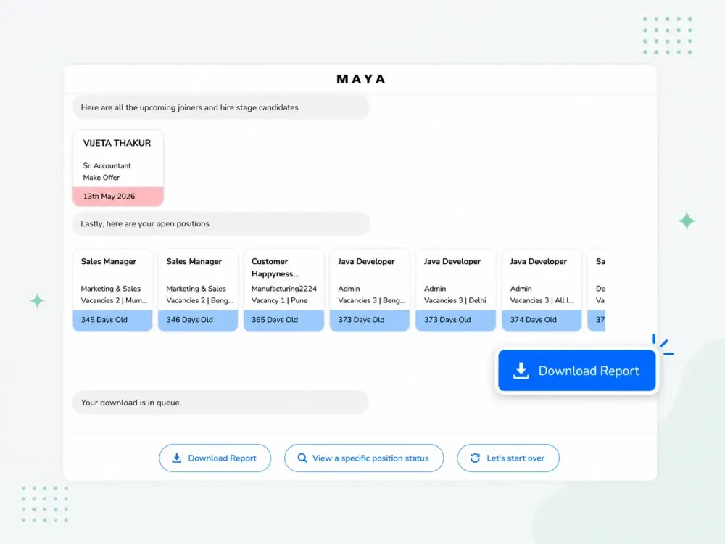This screenshot has height=544, width=725.
Task: Click the upcoming joiners and hire stage message
Action: (x=221, y=107)
